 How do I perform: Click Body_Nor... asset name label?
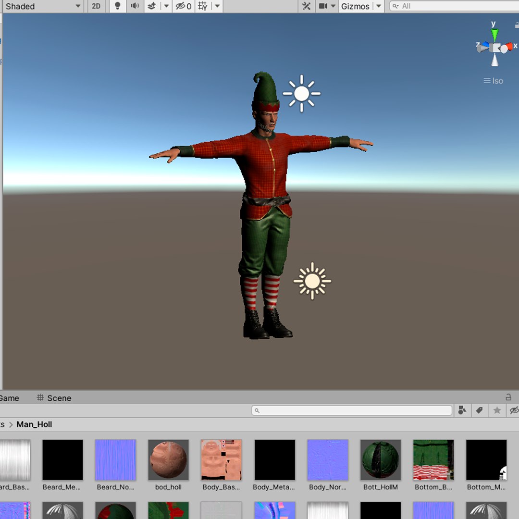click(x=328, y=487)
